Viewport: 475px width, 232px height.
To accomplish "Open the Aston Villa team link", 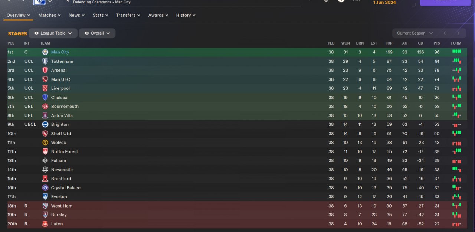I will [x=62, y=115].
